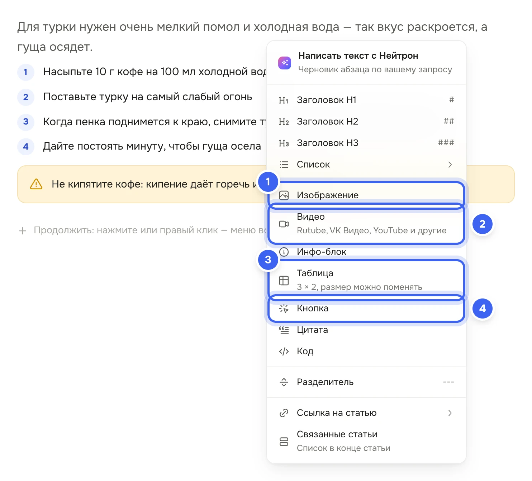Screen dimensions: 532x481
Task: Click list item Насыпьте 10 г кофе
Action: (155, 72)
